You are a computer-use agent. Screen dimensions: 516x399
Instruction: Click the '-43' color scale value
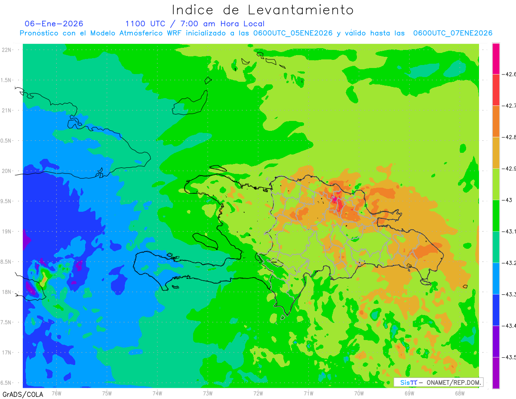(507, 200)
